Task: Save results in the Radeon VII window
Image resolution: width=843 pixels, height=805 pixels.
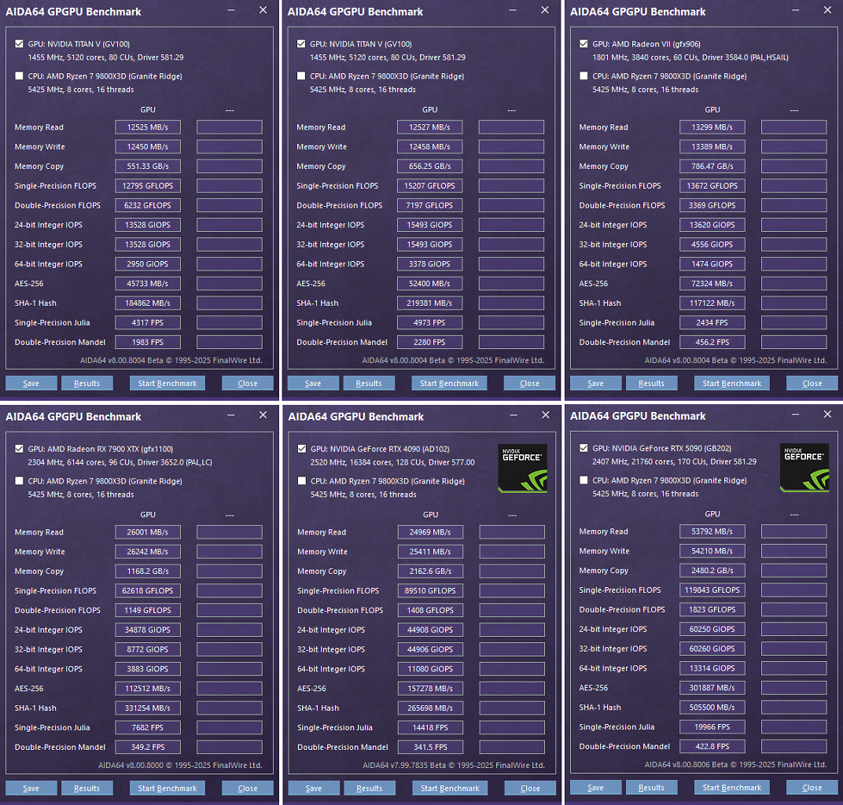Action: 596,383
